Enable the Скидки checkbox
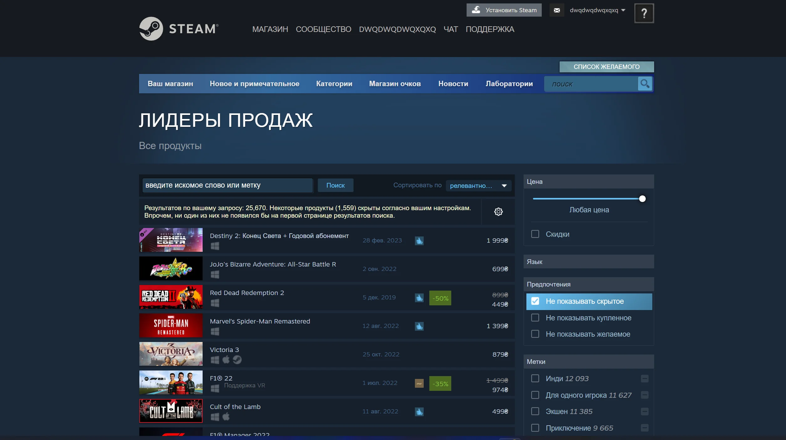The image size is (786, 440). pyautogui.click(x=535, y=234)
